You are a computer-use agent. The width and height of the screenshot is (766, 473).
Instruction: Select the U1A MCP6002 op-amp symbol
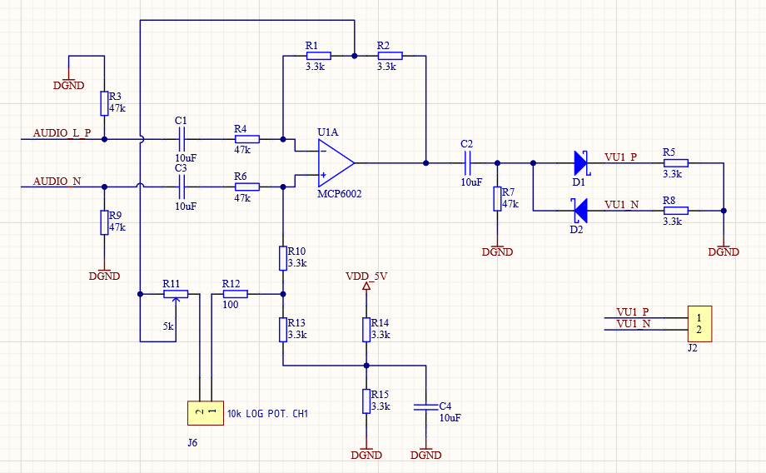click(336, 163)
